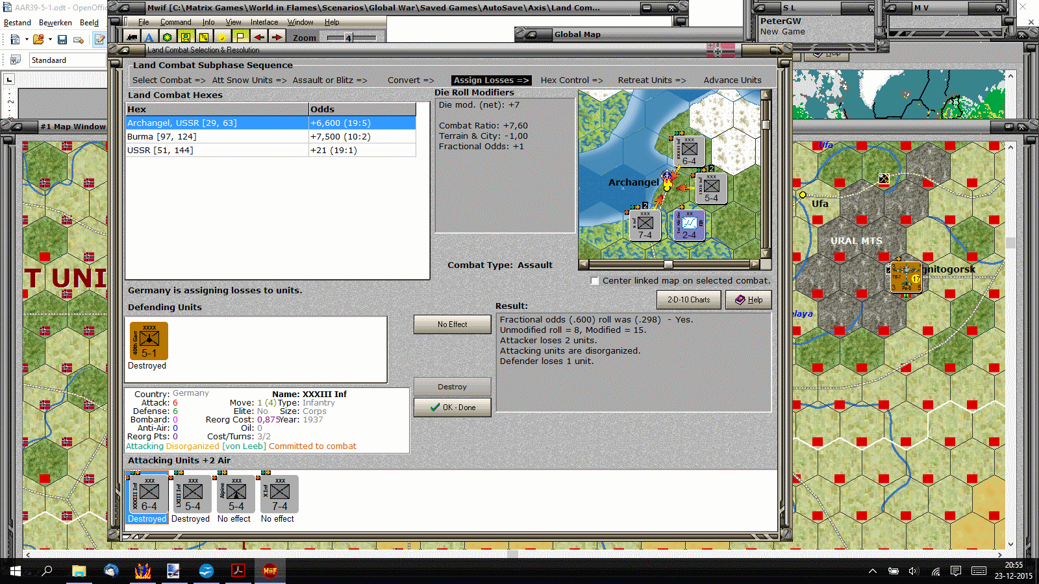1039x584 pixels.
Task: Click the Retreat Units => subphase label
Action: pyautogui.click(x=651, y=80)
